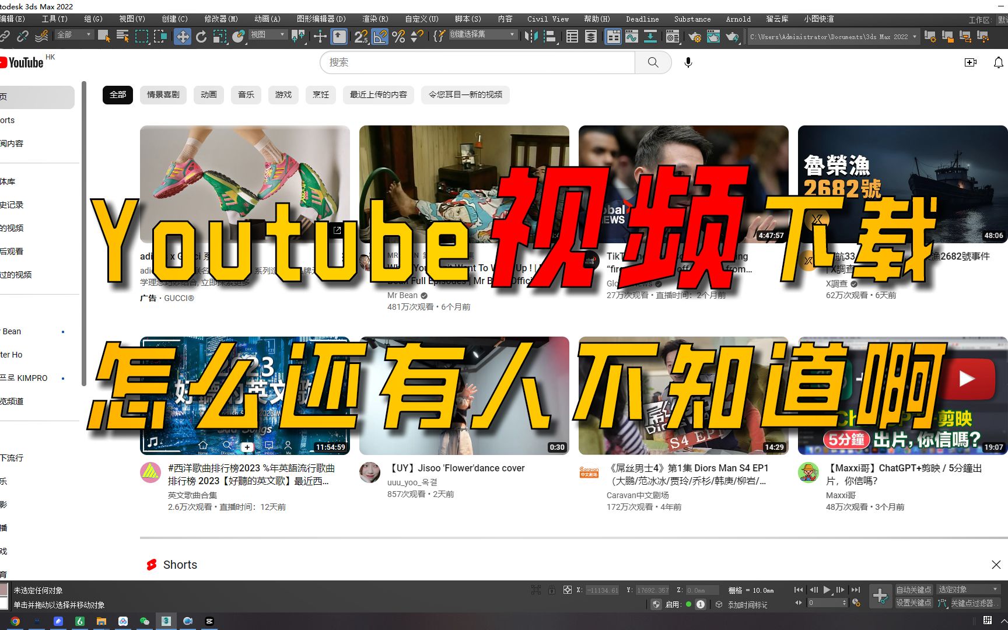Open the Maxxi哥 channel link
Viewport: 1008px width, 630px height.
pyautogui.click(x=841, y=495)
